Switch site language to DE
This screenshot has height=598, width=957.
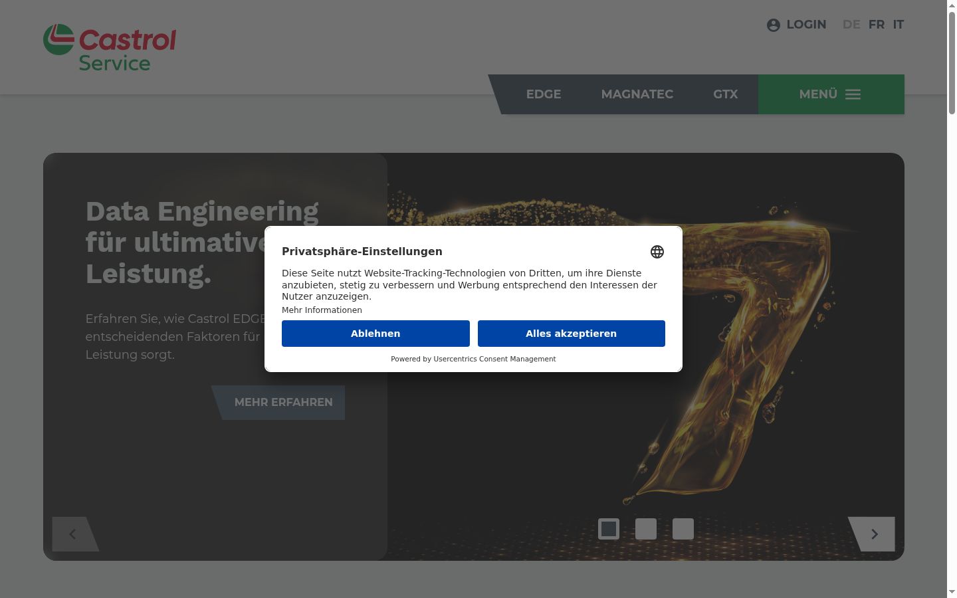[x=851, y=25]
